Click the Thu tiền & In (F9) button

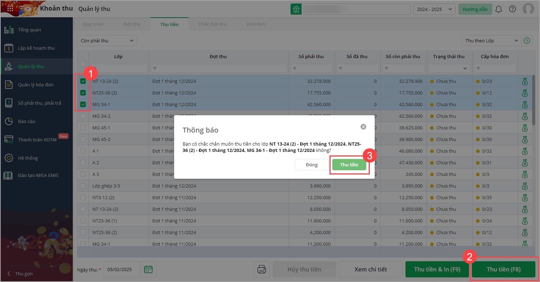pos(437,270)
